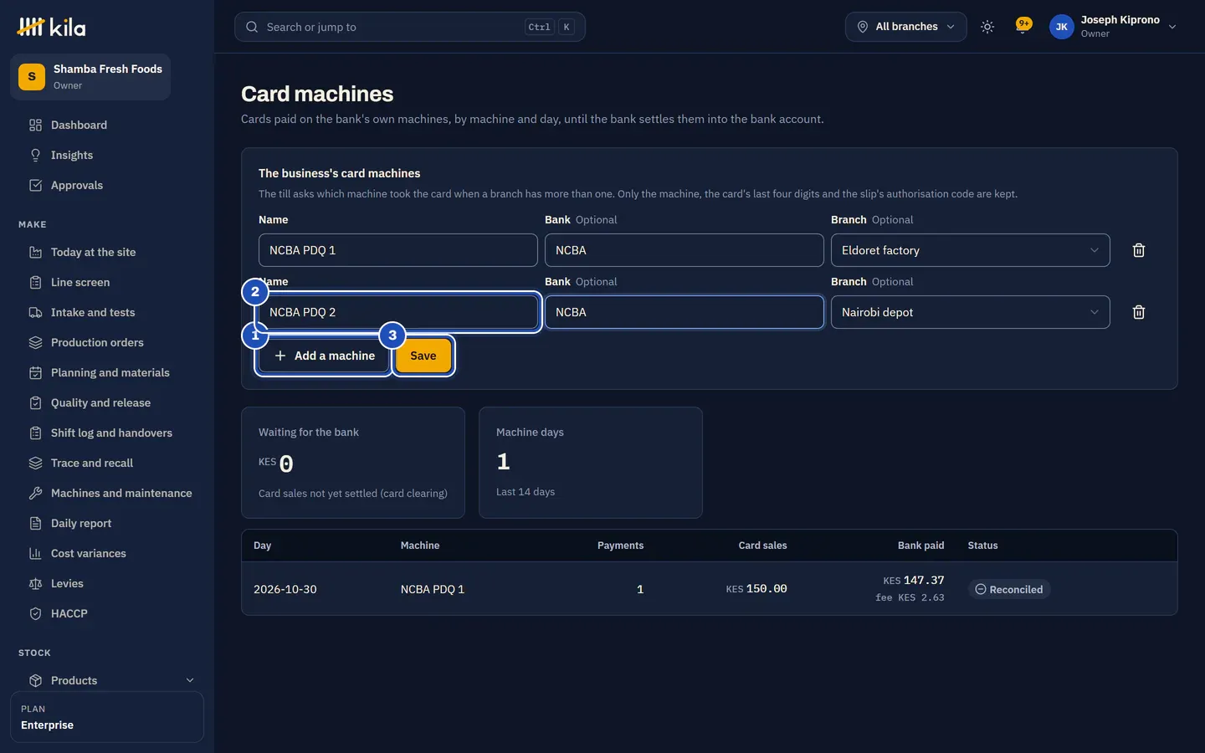This screenshot has width=1205, height=753.
Task: Click the Intake and tests truck icon
Action: coord(35,312)
